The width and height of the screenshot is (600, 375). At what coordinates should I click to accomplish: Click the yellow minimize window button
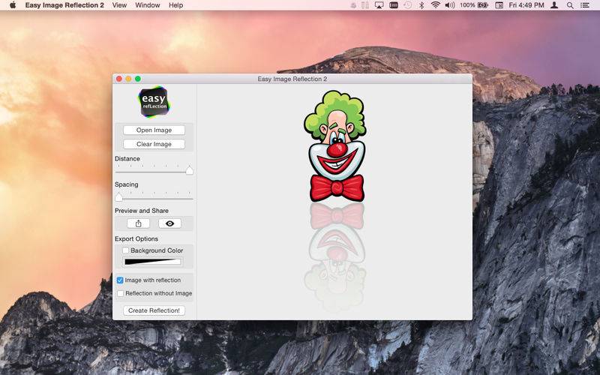point(128,79)
